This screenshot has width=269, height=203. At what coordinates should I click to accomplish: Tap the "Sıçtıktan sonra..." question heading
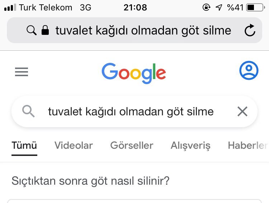pos(90,181)
